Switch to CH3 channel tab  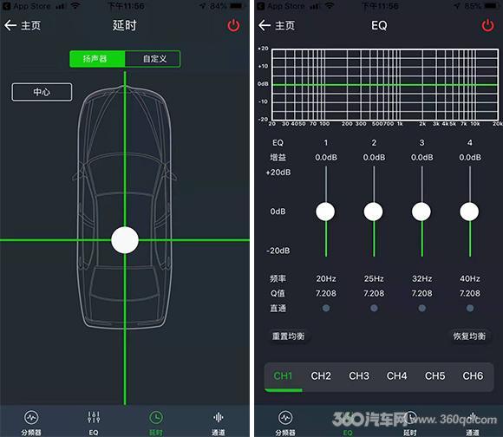359,375
